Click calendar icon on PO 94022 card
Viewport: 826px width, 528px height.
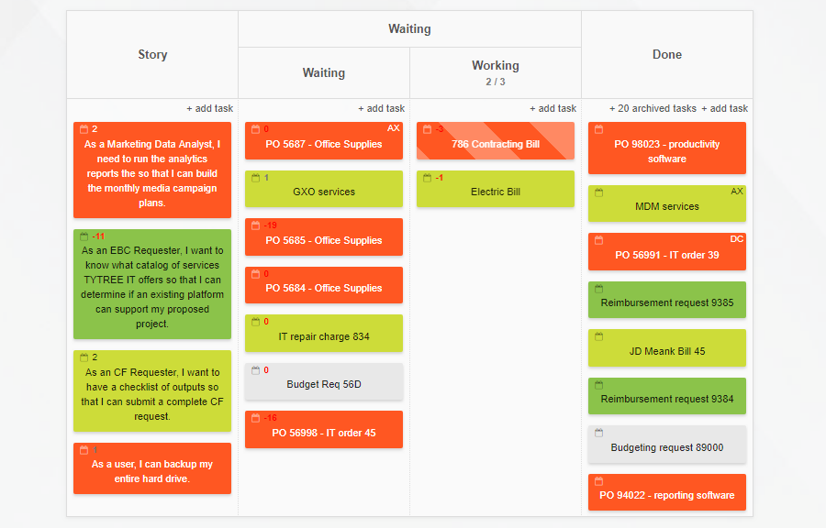pos(599,481)
